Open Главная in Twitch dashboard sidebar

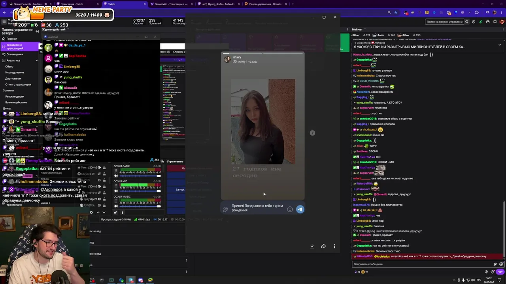pyautogui.click(x=12, y=39)
